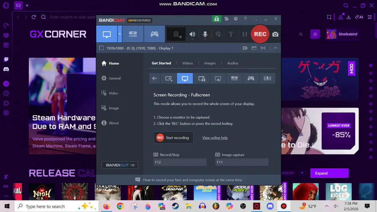Click Expand button in GX Corner
377x212 pixels.
tap(329, 173)
